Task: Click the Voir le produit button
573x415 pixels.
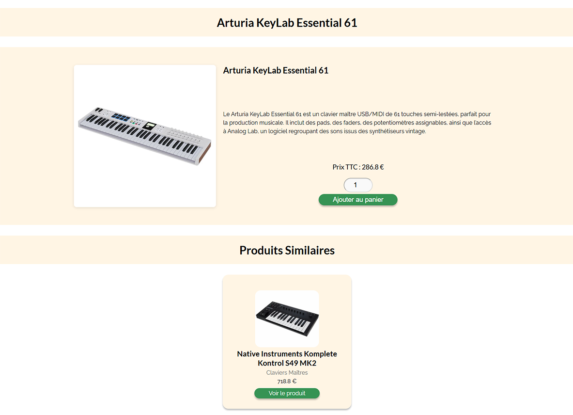Action: (287, 393)
